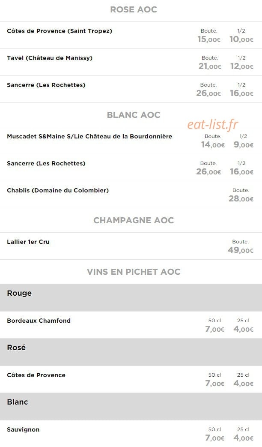Select the CHAMPAGNE AOC heading

click(134, 220)
